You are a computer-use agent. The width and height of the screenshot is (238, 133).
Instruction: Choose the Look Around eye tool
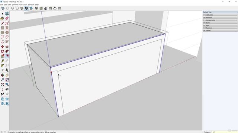point(7,89)
